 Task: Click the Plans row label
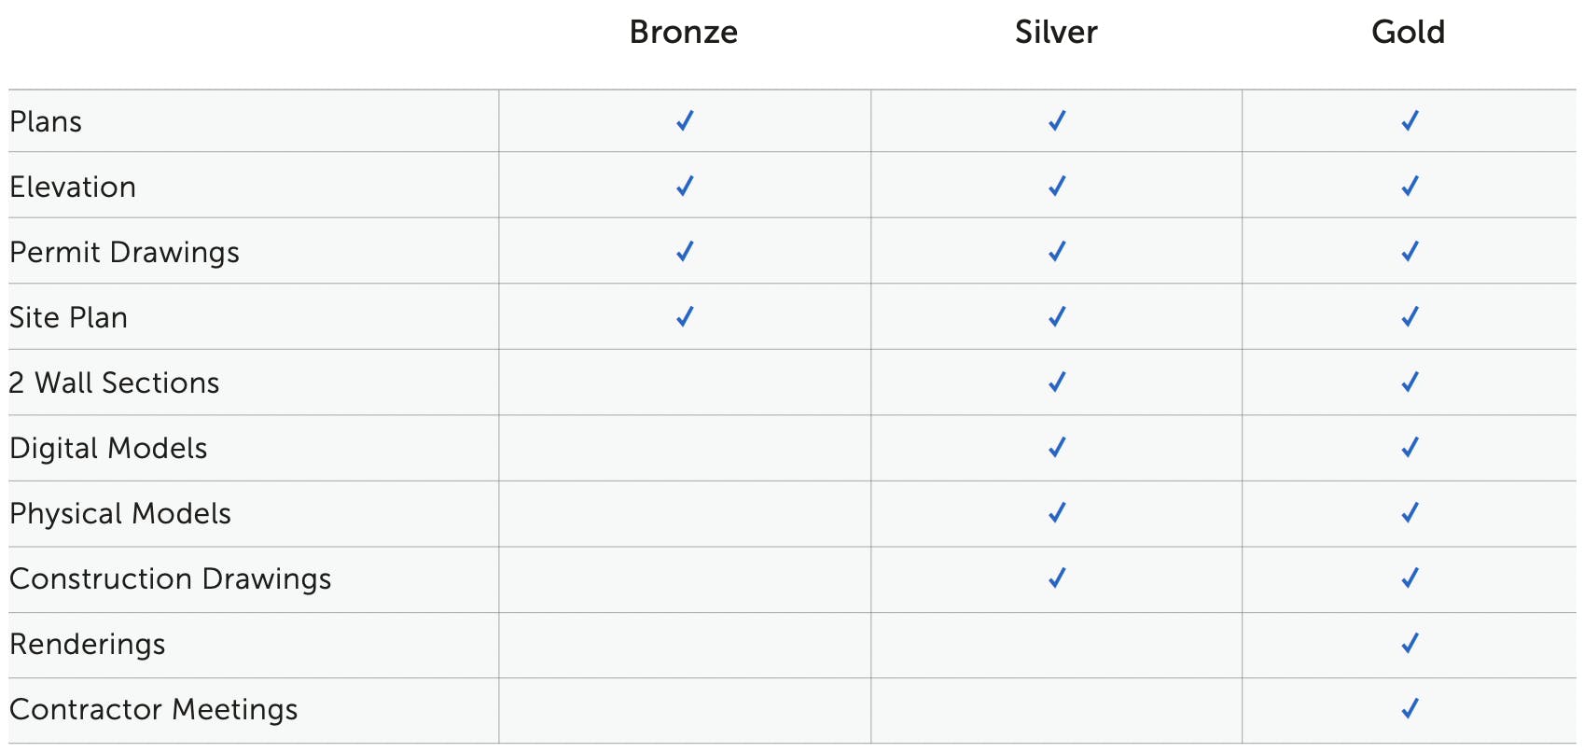(46, 122)
